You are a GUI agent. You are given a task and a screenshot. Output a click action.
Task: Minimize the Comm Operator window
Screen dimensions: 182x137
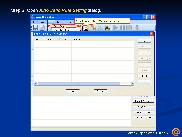tap(144, 17)
